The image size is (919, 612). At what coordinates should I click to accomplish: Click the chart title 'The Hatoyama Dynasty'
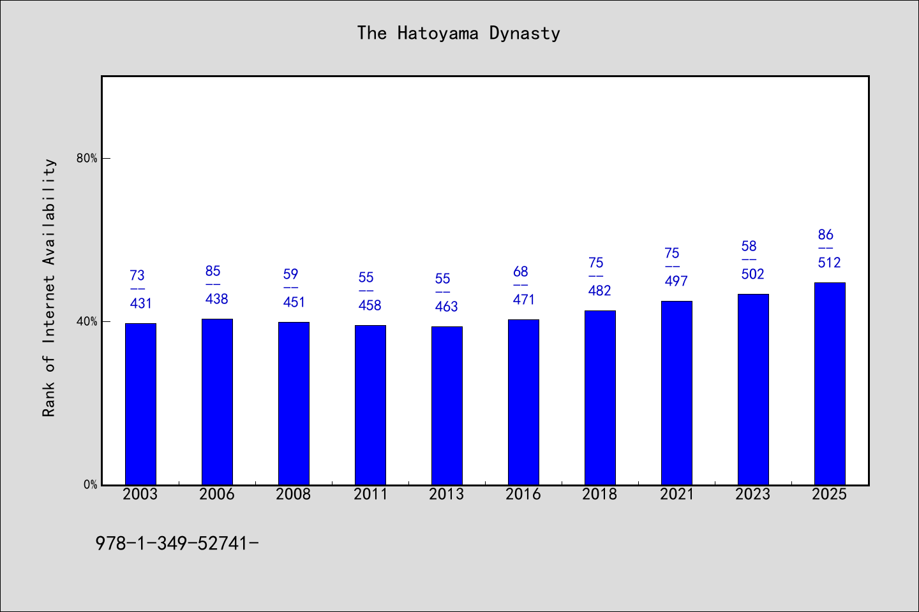pyautogui.click(x=458, y=33)
